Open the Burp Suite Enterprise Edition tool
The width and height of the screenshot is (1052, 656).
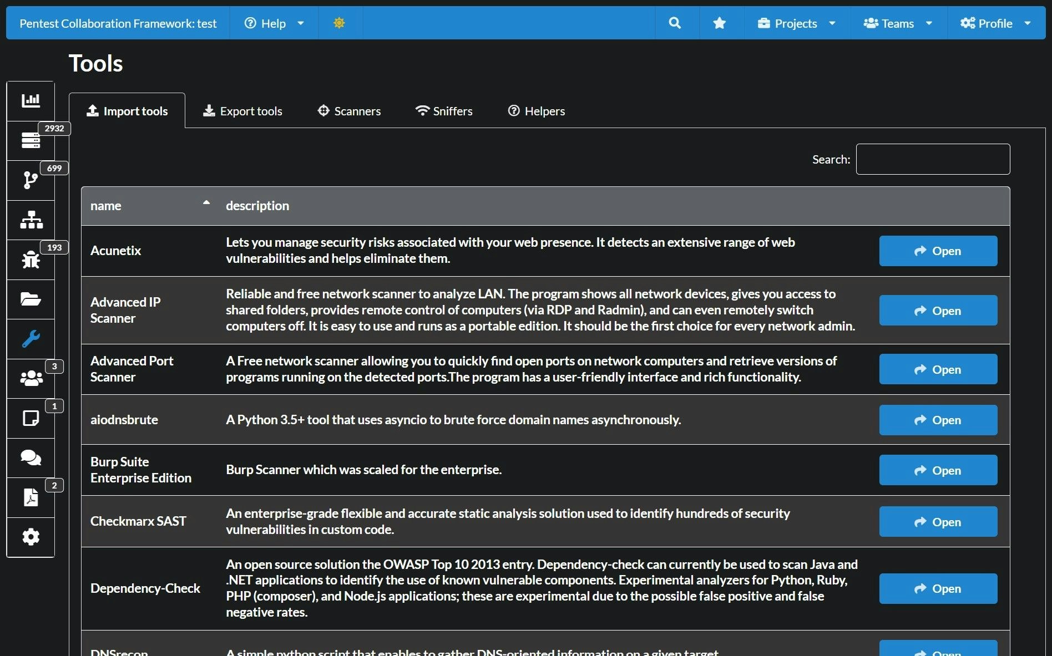pyautogui.click(x=938, y=470)
